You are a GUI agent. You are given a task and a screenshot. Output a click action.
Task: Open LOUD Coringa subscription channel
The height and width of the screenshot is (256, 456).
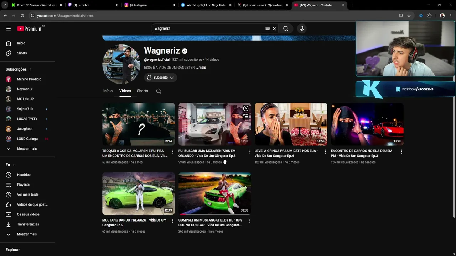27,139
